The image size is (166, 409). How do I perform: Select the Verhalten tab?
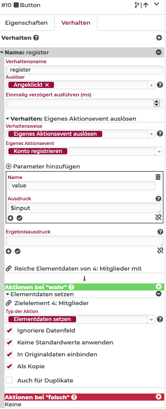pyautogui.click(x=76, y=23)
